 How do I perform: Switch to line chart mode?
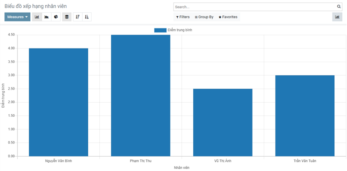tap(47, 17)
